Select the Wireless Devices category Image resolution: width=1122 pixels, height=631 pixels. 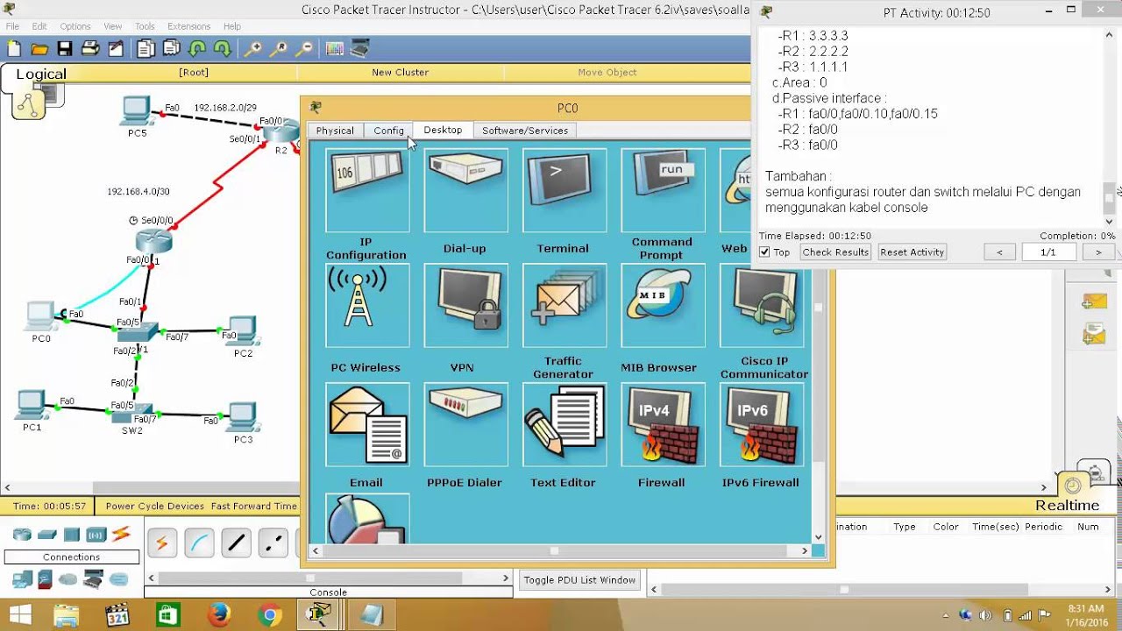coord(96,535)
